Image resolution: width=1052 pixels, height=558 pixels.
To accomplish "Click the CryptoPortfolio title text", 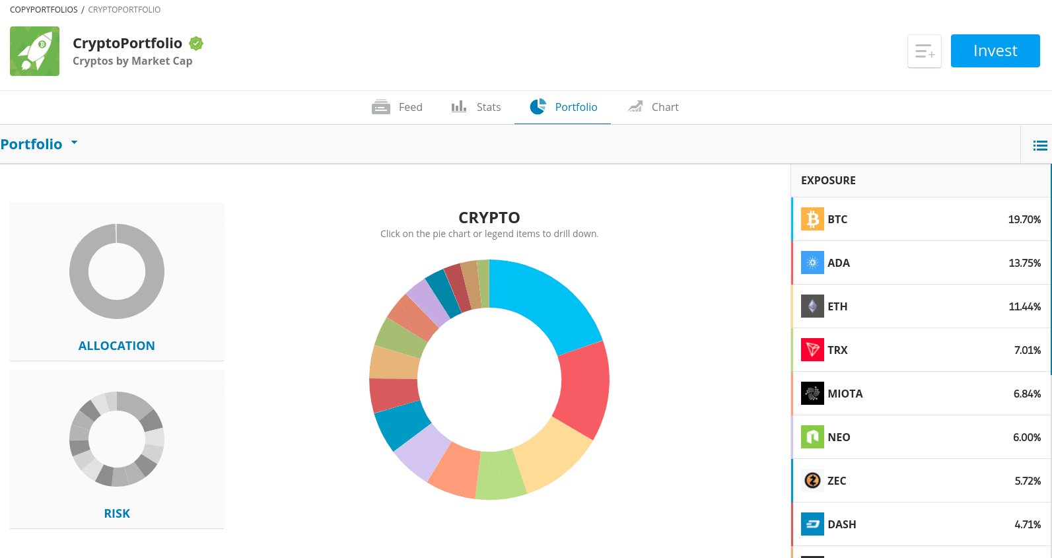I will [x=127, y=43].
